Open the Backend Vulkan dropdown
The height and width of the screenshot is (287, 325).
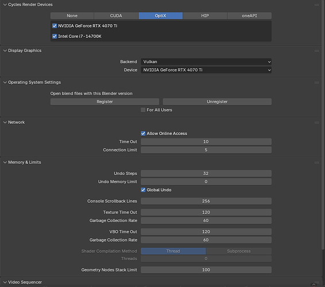[x=206, y=62]
